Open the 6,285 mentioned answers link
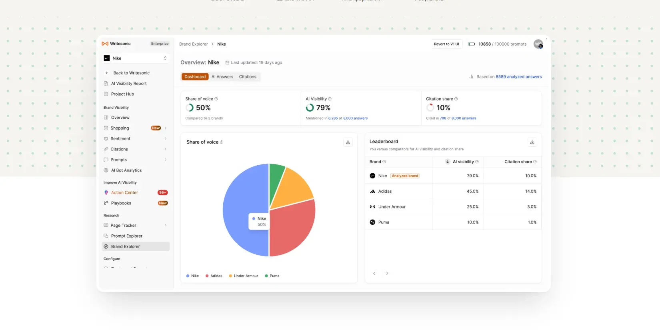 pyautogui.click(x=333, y=118)
